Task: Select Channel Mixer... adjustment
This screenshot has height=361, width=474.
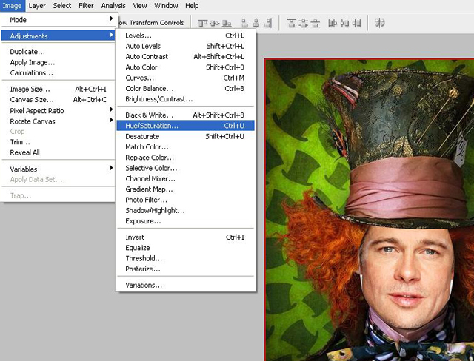Action: tap(186, 179)
